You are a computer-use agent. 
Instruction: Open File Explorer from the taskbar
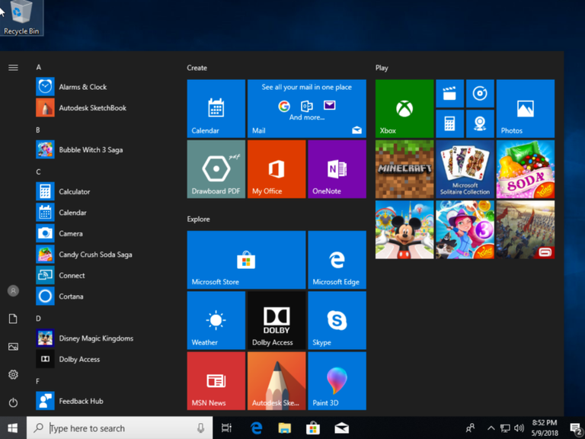284,428
